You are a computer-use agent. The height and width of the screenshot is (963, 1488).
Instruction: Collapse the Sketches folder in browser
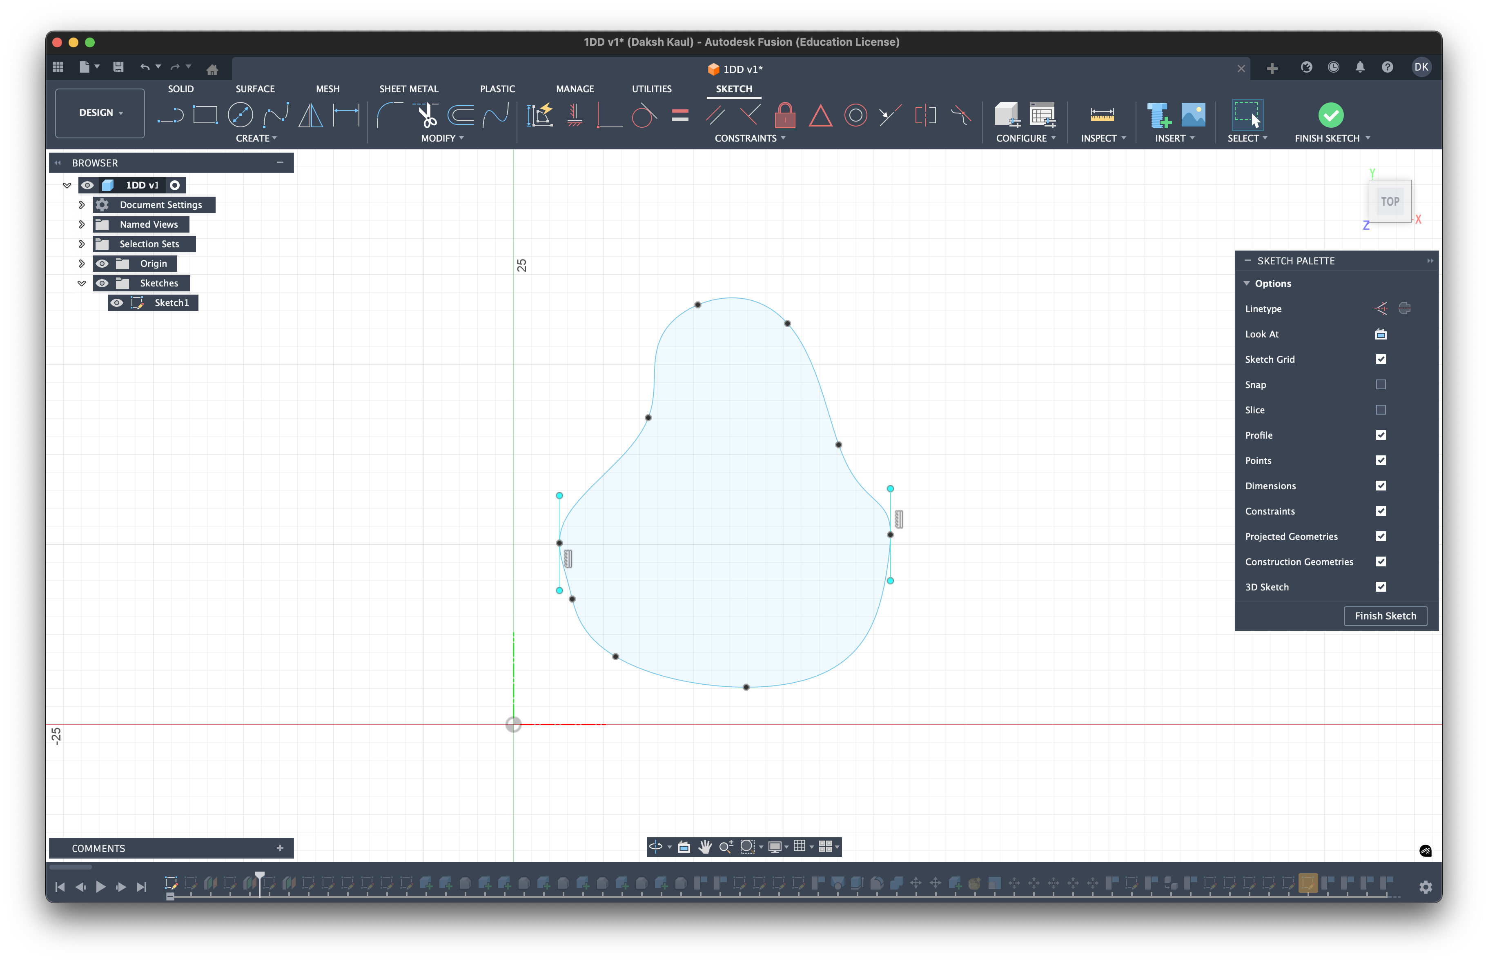[x=81, y=283]
